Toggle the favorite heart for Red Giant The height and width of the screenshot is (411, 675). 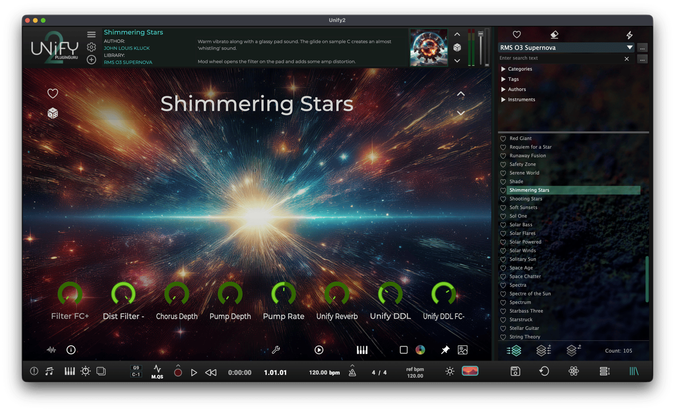tap(503, 139)
